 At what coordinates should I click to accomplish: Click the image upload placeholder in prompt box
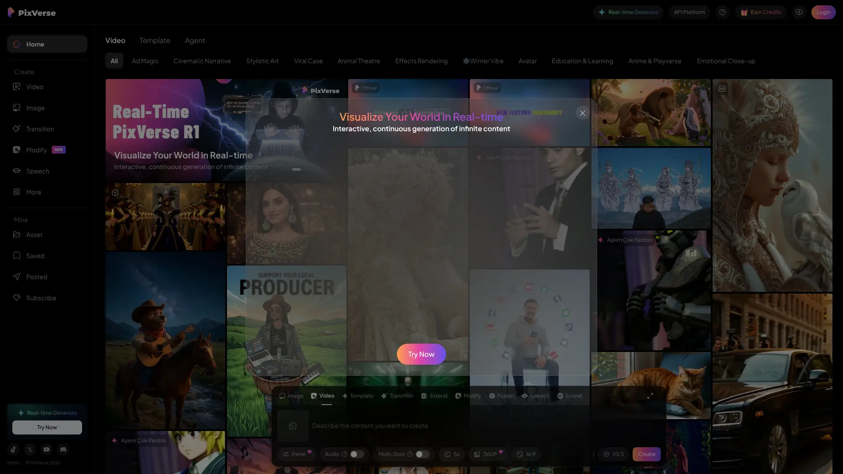click(293, 426)
